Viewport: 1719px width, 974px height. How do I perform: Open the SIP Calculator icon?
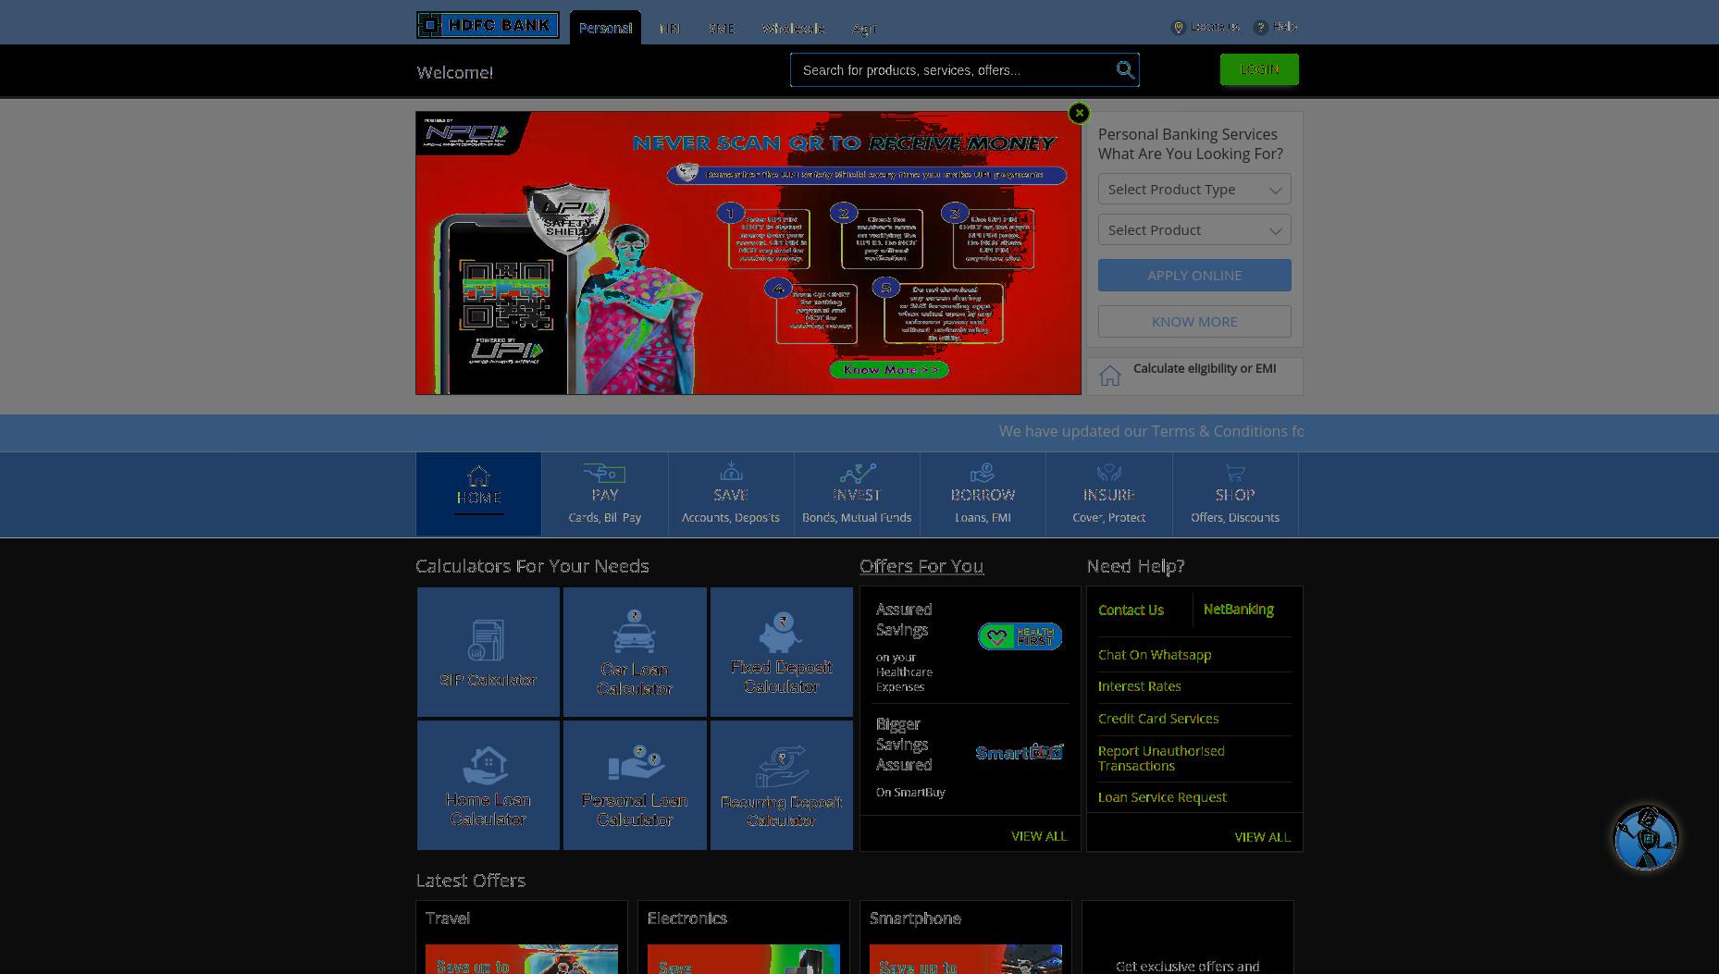[487, 640]
